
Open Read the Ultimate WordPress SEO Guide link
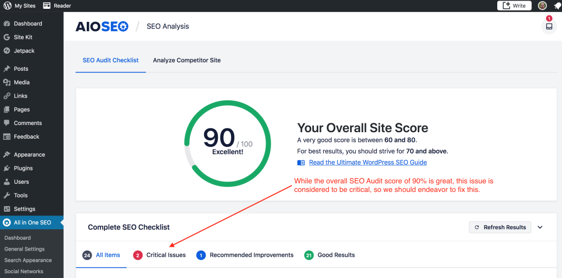pos(368,162)
